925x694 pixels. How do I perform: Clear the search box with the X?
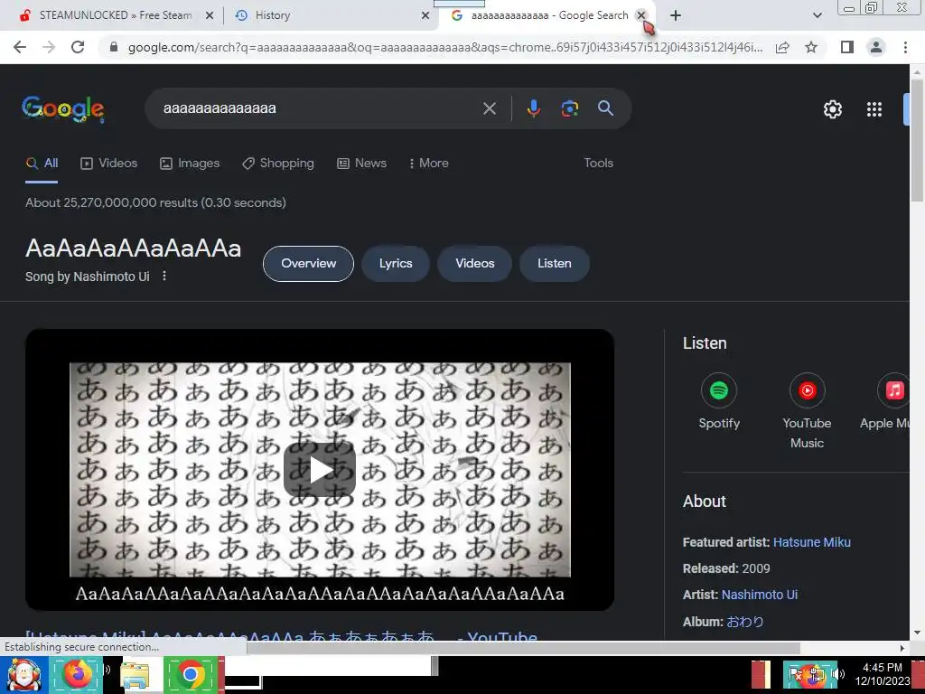(489, 108)
